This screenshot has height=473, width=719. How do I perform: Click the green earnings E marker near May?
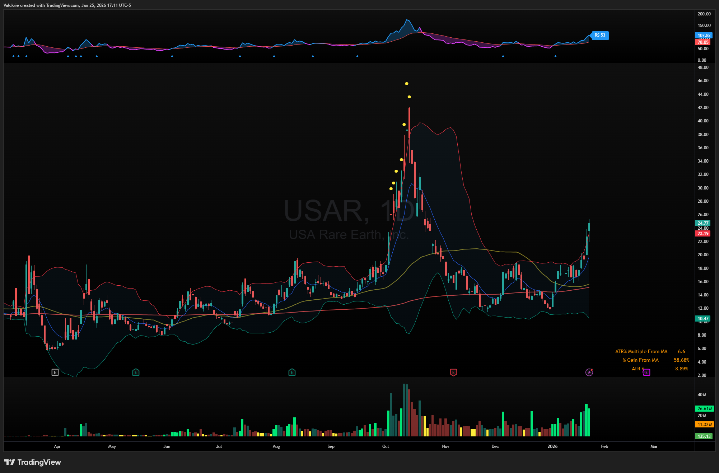point(136,373)
